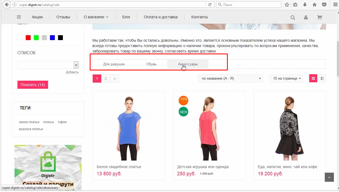Expand the О магазине menu
The height and width of the screenshot is (192, 339).
[x=96, y=17]
